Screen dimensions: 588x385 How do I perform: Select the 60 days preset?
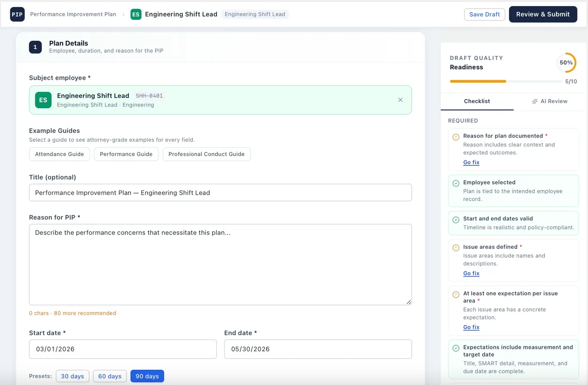pyautogui.click(x=110, y=376)
